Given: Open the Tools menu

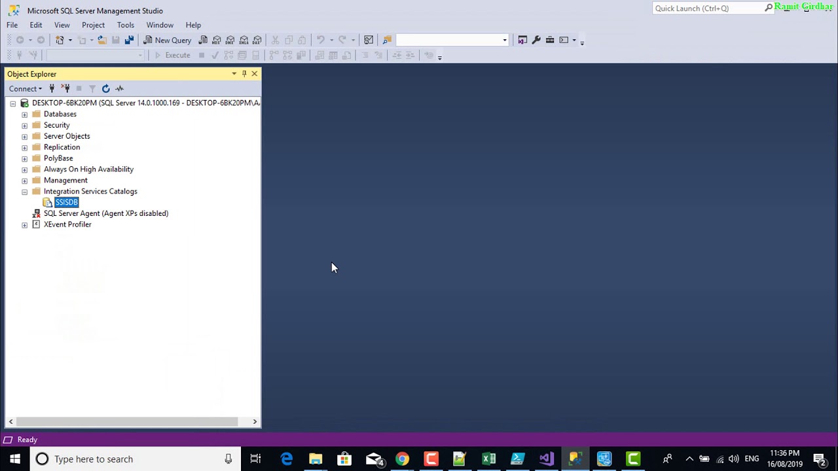Looking at the screenshot, I should pos(126,25).
